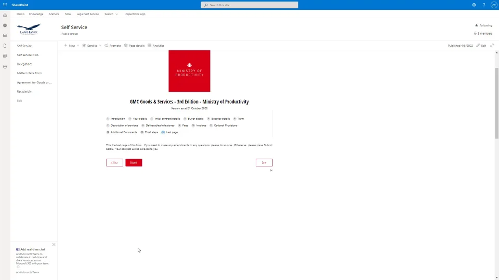The height and width of the screenshot is (280, 499).
Task: Select the active Last page step
Action: 169,132
